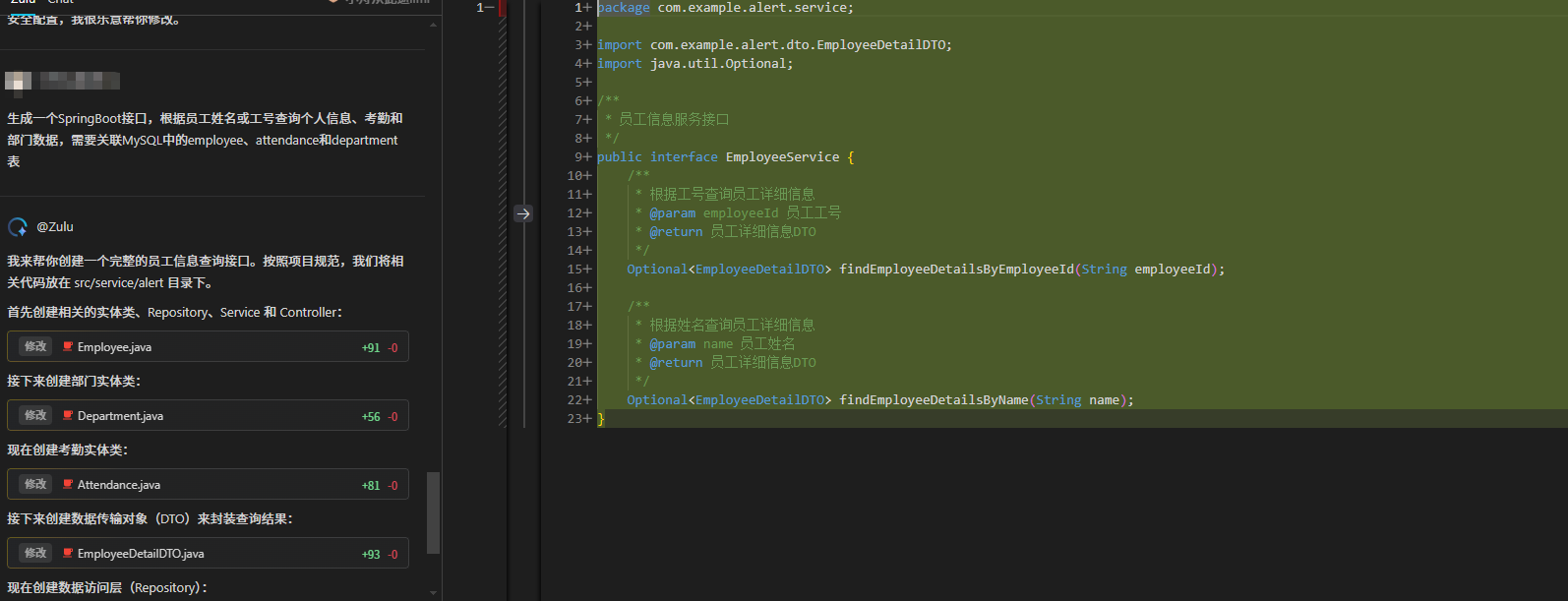Click the 修改 badge on Employee.java card
Screen dimensions: 1568x601
point(35,346)
